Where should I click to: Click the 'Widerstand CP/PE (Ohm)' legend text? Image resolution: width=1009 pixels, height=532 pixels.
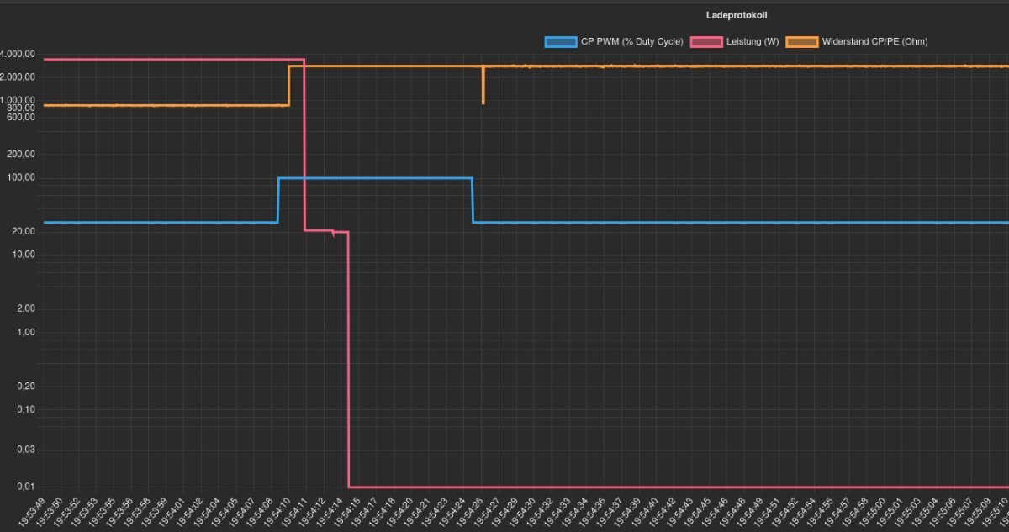click(x=874, y=42)
